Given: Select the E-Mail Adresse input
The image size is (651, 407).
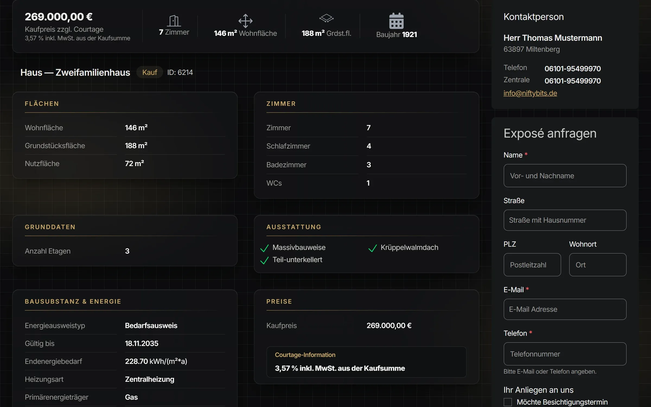Looking at the screenshot, I should coord(565,309).
